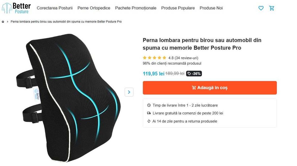Click the home breadcrumb icon
Viewport: 297px width, 166px height.
point(3,22)
